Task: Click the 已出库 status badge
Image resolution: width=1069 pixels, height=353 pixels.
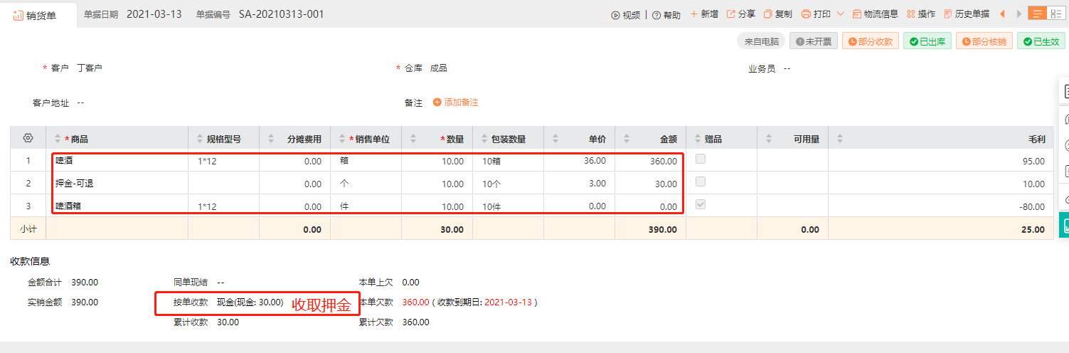Action: (927, 41)
